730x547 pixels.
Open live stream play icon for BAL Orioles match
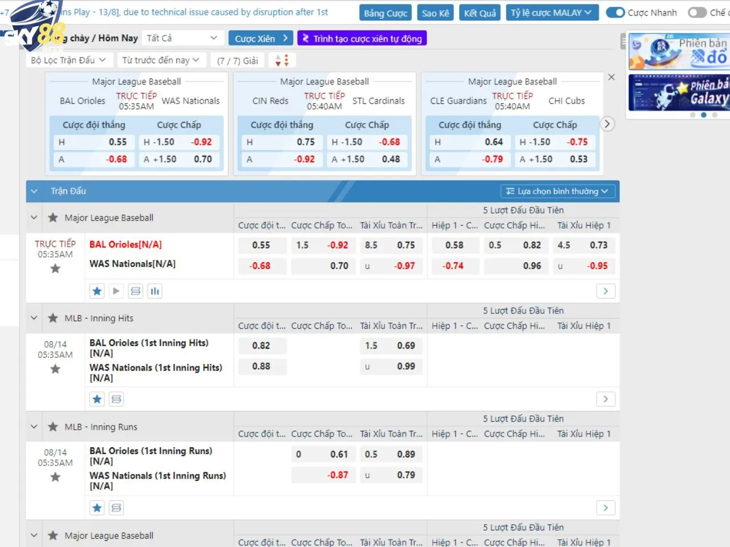pos(116,291)
